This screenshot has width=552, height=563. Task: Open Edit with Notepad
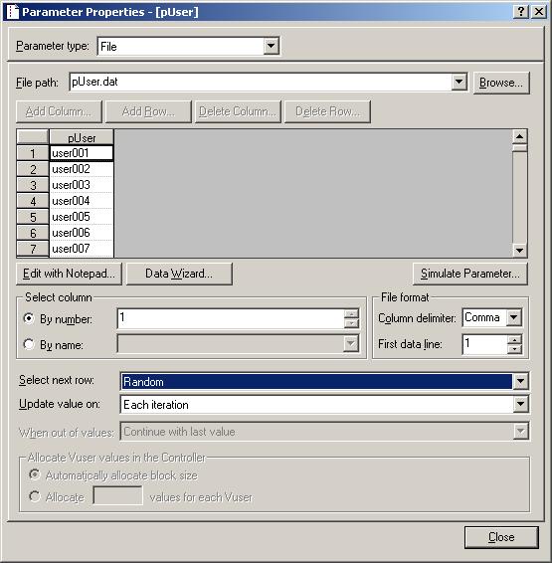point(69,274)
